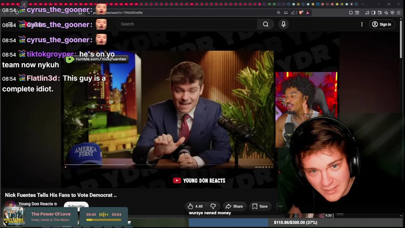Open the Brave Rewards triangle icon
The height and width of the screenshot is (228, 405).
pos(308,13)
